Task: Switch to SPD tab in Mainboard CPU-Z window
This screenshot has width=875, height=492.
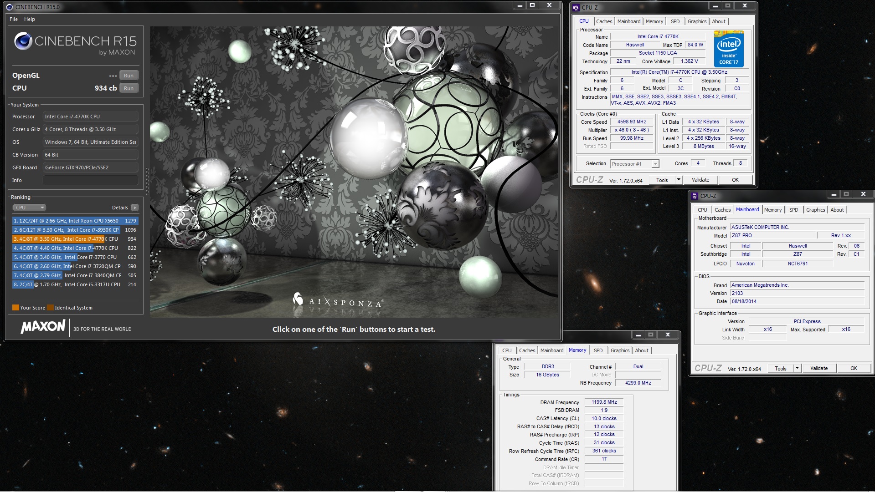Action: tap(794, 210)
